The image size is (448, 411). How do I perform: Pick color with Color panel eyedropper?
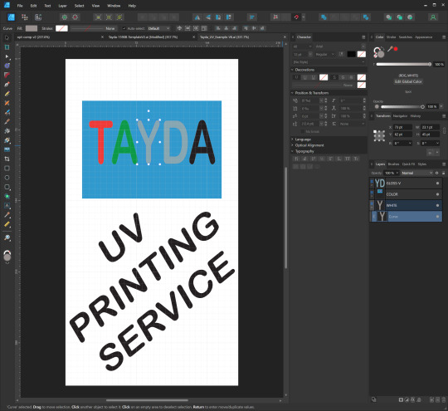click(x=390, y=49)
